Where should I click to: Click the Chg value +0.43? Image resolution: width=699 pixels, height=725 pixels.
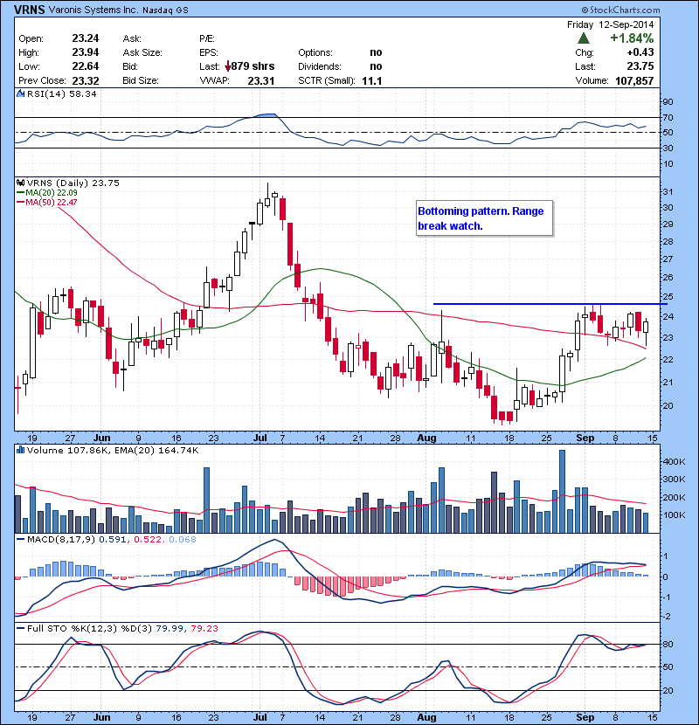click(640, 52)
